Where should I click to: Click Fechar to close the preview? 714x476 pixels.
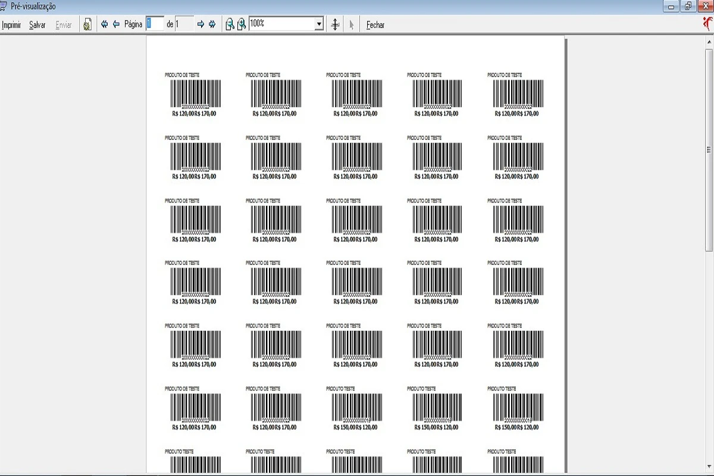[x=375, y=25]
